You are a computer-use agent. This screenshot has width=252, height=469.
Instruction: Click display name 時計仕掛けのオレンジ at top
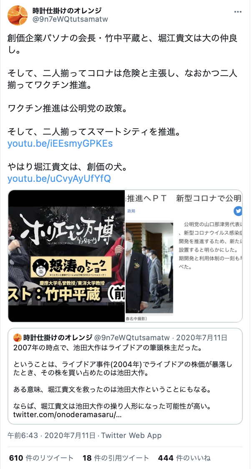67,11
